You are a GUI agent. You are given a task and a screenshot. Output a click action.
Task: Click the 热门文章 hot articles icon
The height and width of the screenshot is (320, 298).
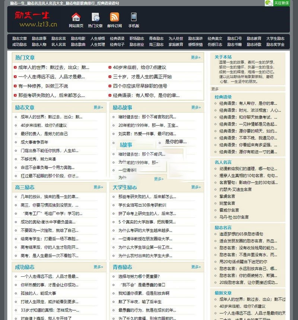(96, 20)
